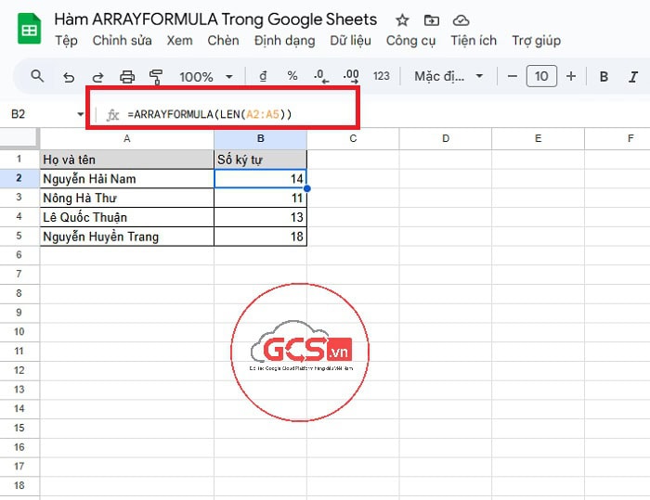This screenshot has height=500, width=650.
Task: Check the cloud save status icon
Action: click(460, 20)
